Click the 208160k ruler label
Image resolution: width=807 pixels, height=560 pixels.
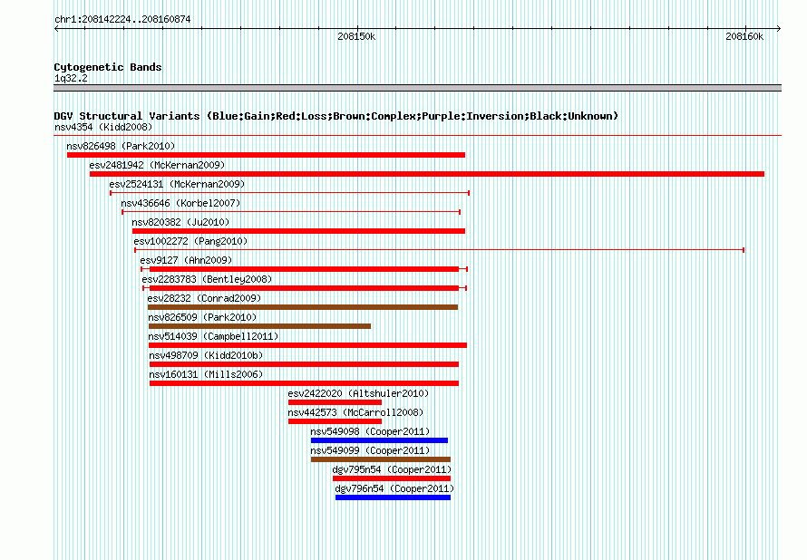point(744,36)
